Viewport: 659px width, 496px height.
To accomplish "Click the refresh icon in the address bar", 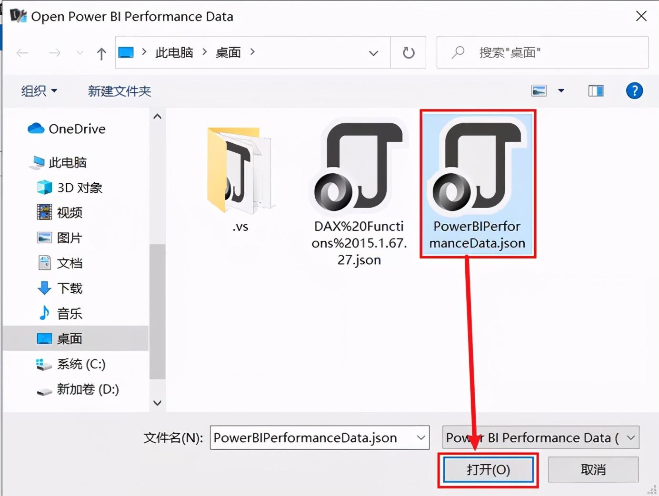I will point(408,52).
